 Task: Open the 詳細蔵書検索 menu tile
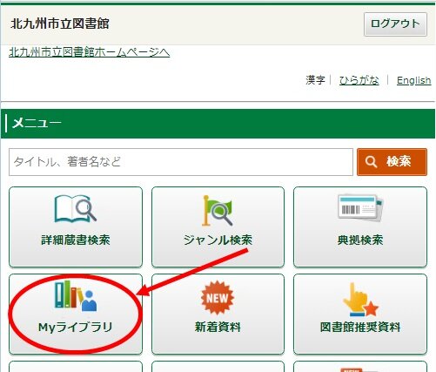coord(76,227)
